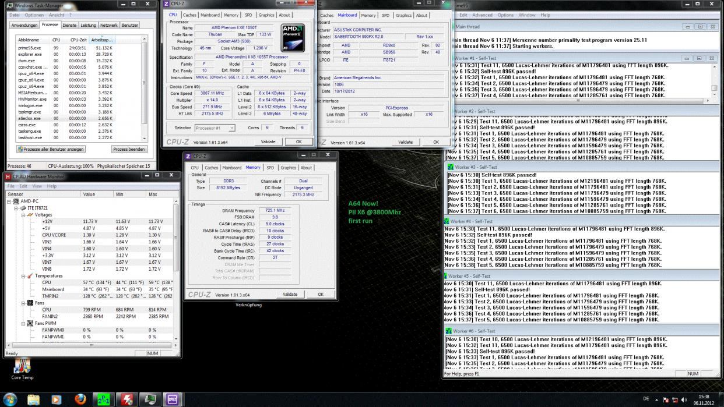The image size is (724, 407).
Task: Switch to Leistung tab in Task-Manager
Action: (88, 26)
